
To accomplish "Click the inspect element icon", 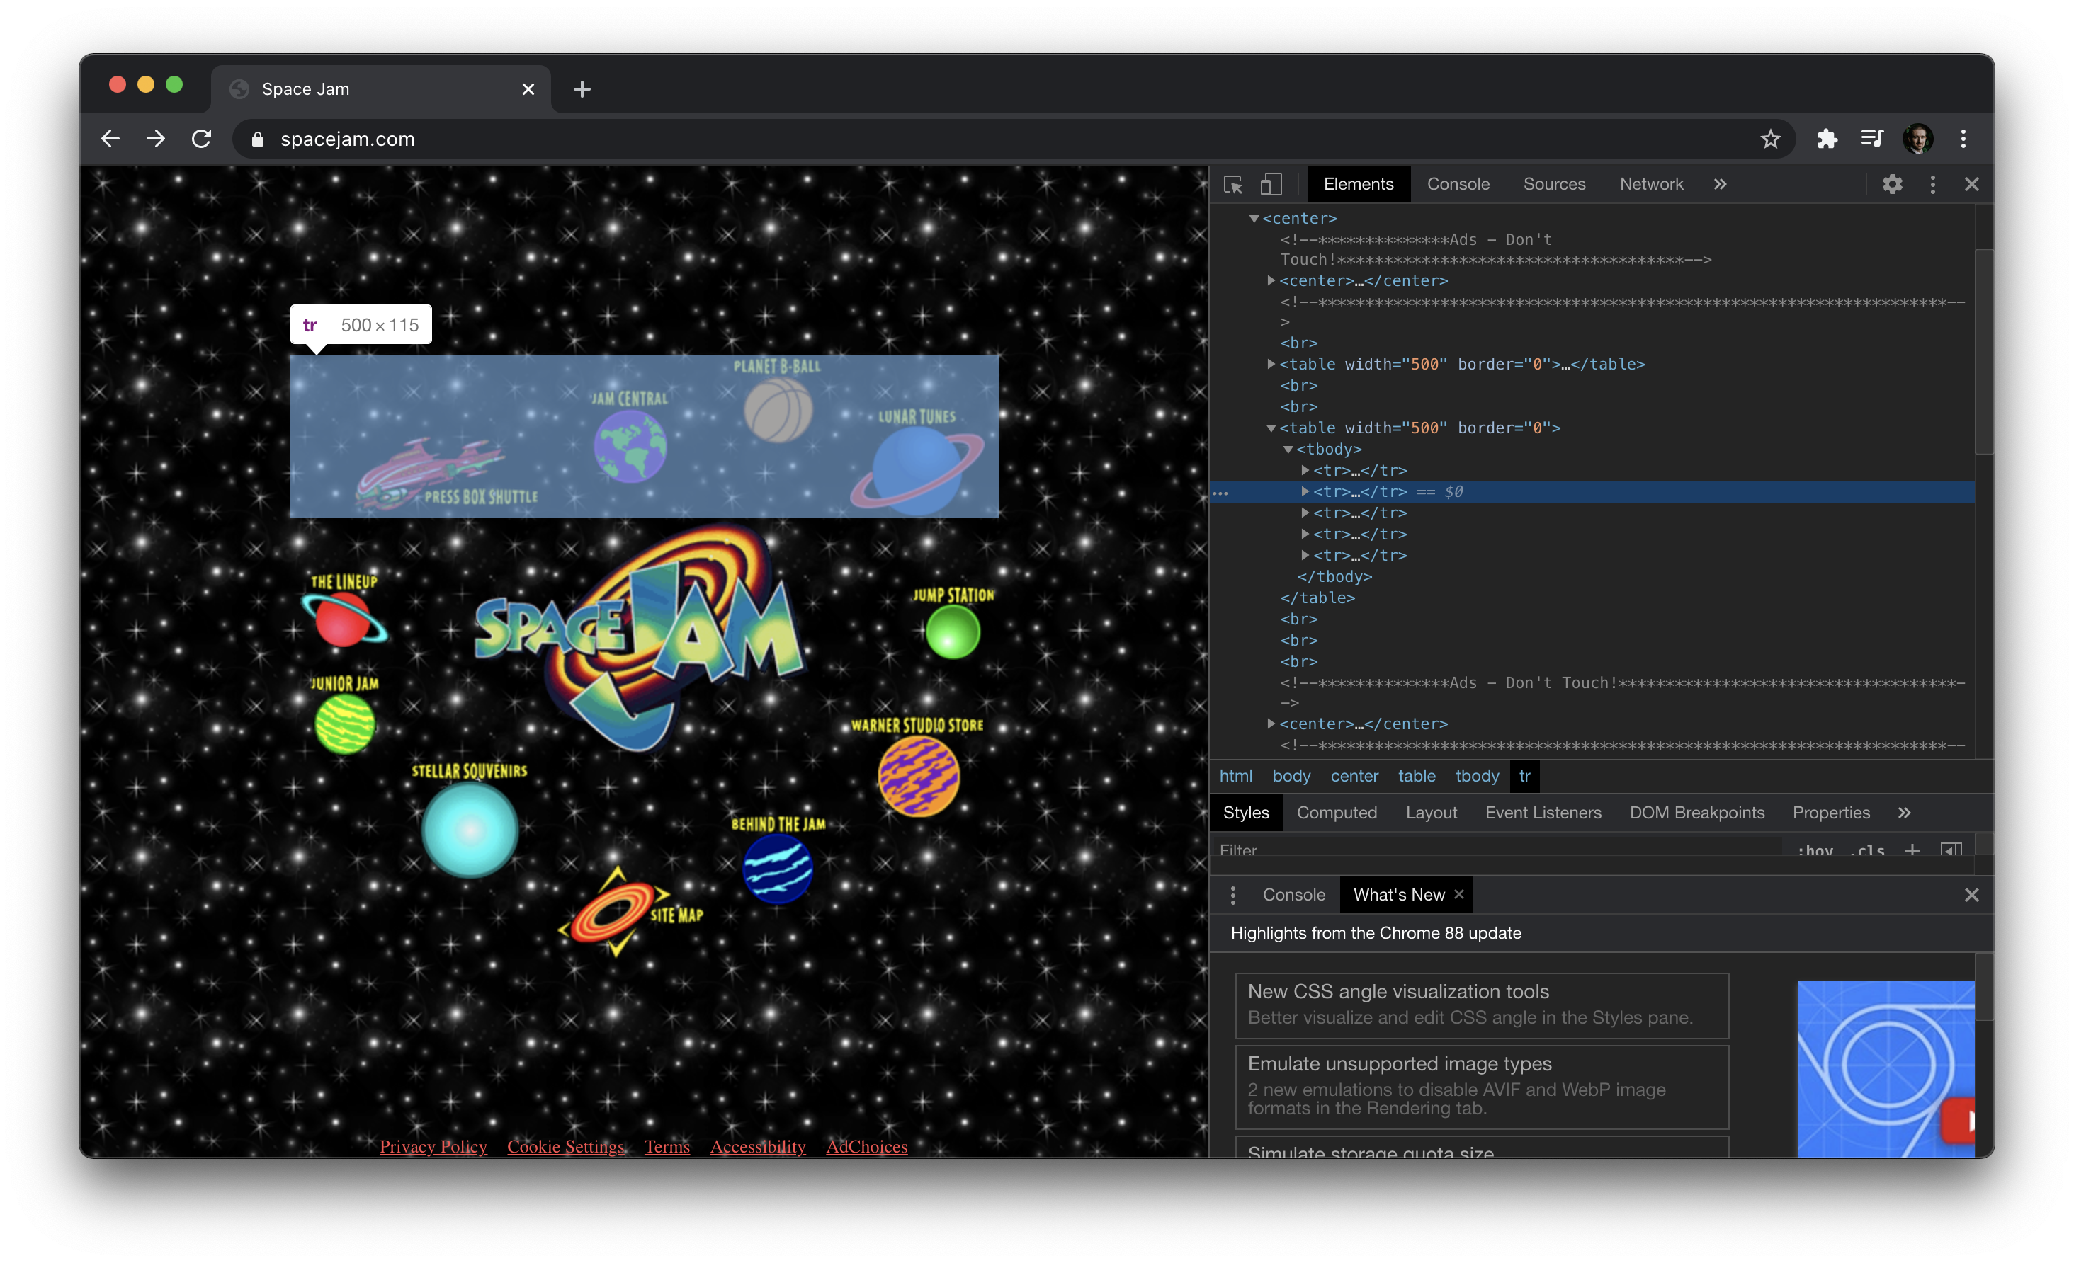I will coord(1232,185).
